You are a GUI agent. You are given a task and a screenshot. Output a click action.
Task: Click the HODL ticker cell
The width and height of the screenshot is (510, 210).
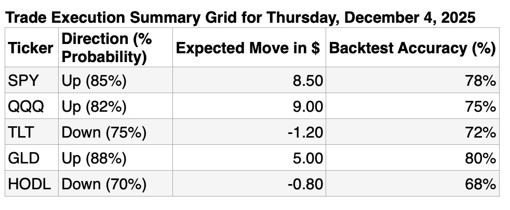tap(30, 184)
